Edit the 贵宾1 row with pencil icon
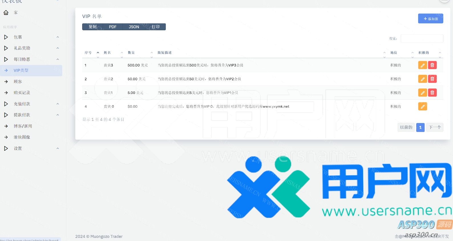This screenshot has height=241, width=453. (x=422, y=93)
